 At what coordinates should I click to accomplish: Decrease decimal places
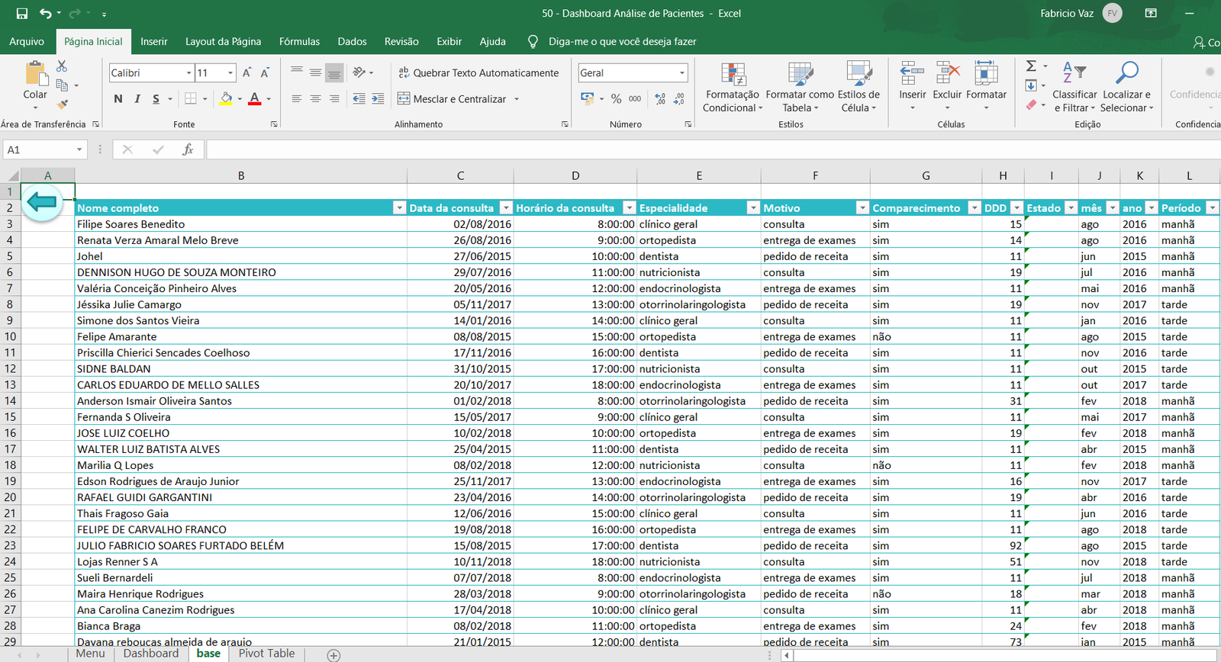[x=678, y=98]
